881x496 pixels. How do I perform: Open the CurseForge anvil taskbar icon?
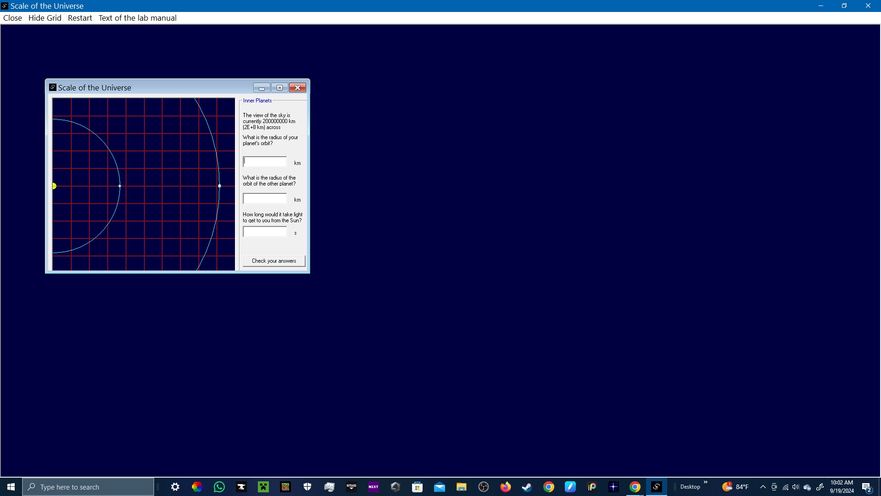241,487
